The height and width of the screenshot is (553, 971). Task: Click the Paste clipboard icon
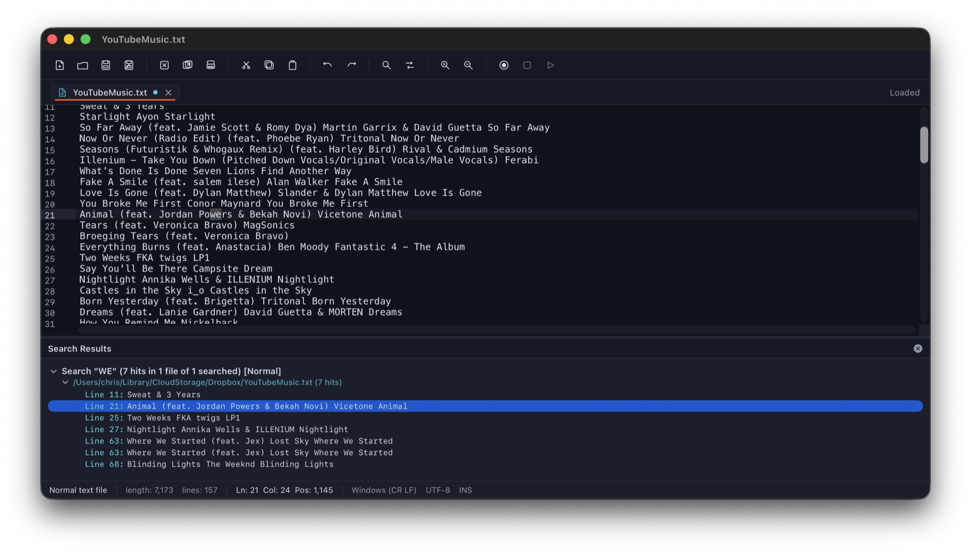292,65
